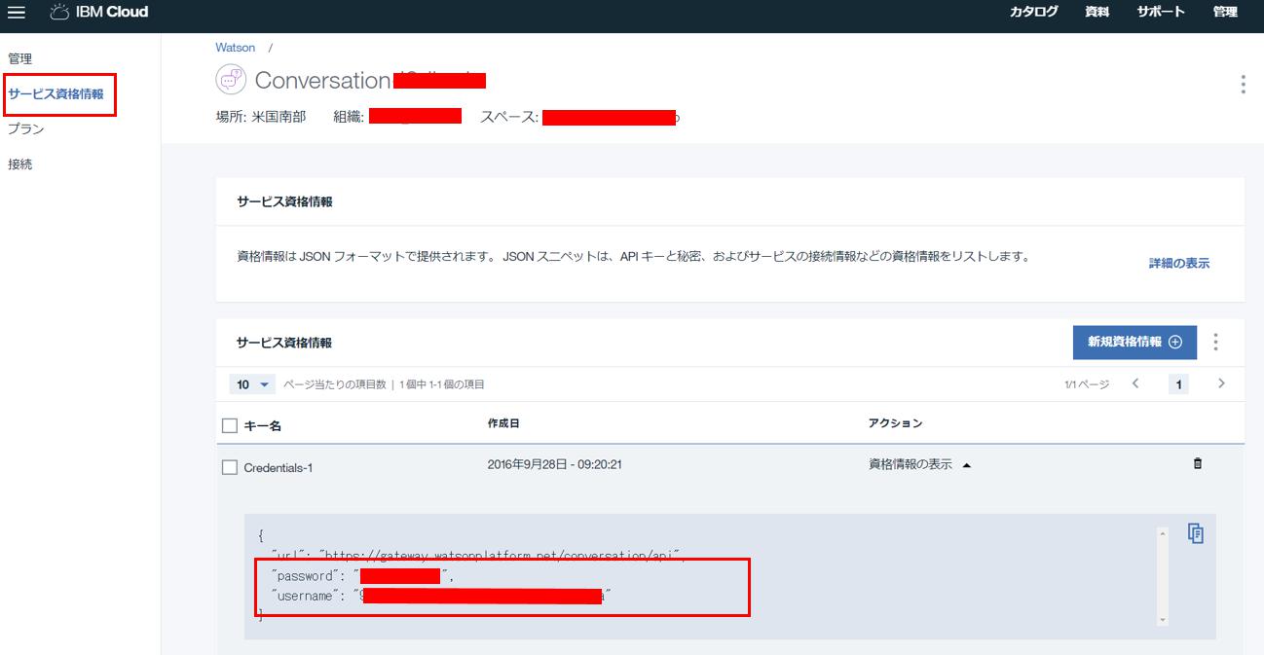Image resolution: width=1264 pixels, height=655 pixels.
Task: Select 接続 in the left sidebar
Action: pos(19,164)
